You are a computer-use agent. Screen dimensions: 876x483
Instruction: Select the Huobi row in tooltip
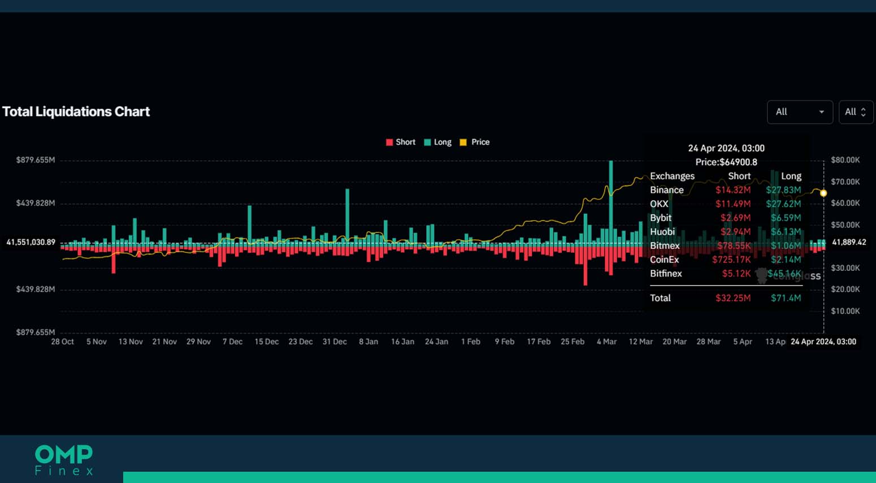click(x=726, y=232)
